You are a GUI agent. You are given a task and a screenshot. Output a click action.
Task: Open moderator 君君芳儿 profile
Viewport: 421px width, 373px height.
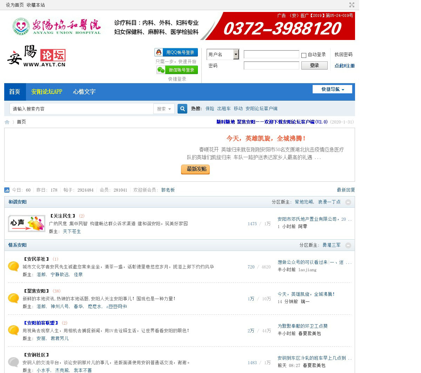click(x=60, y=338)
